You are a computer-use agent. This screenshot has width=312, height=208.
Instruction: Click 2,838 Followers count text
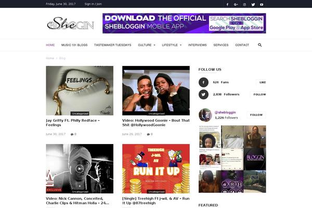pos(226,94)
